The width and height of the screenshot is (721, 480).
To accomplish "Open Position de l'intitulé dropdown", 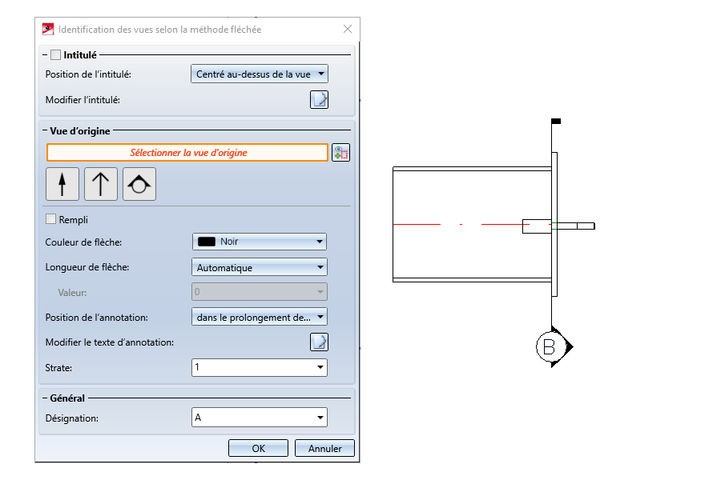I will (x=260, y=74).
